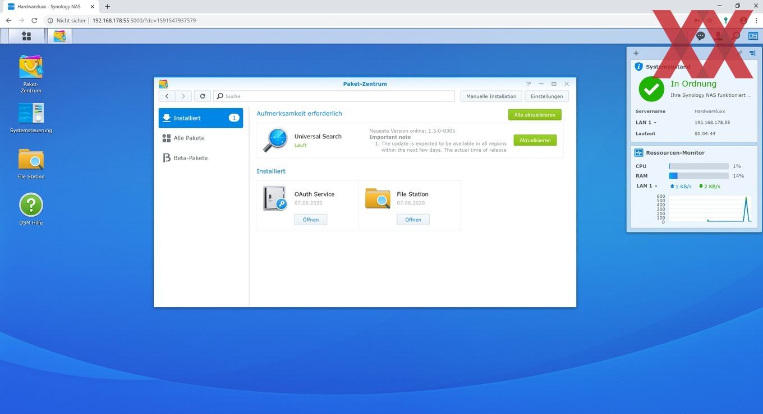This screenshot has width=763, height=414.
Task: Click the File Station package icon
Action: tap(378, 198)
